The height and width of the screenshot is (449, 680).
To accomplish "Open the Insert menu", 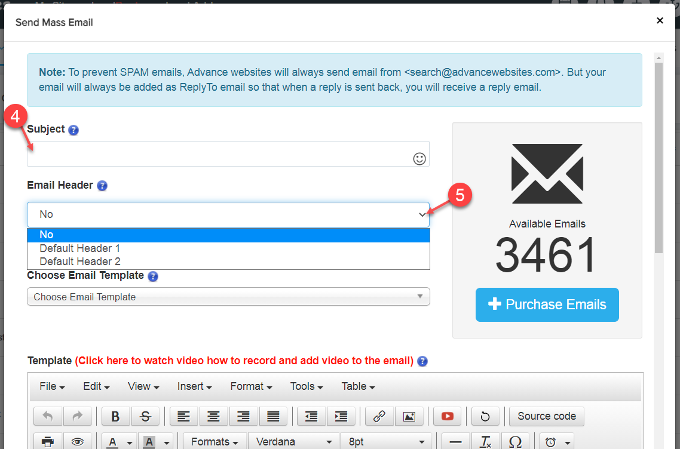I will click(195, 386).
